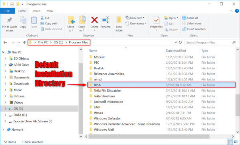The image size is (240, 145).
Task: Expand 3D Objects in navigation pane
Action: pyautogui.click(x=5, y=59)
